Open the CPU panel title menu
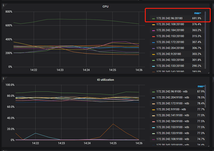This screenshot has width=214, height=151. (106, 6)
